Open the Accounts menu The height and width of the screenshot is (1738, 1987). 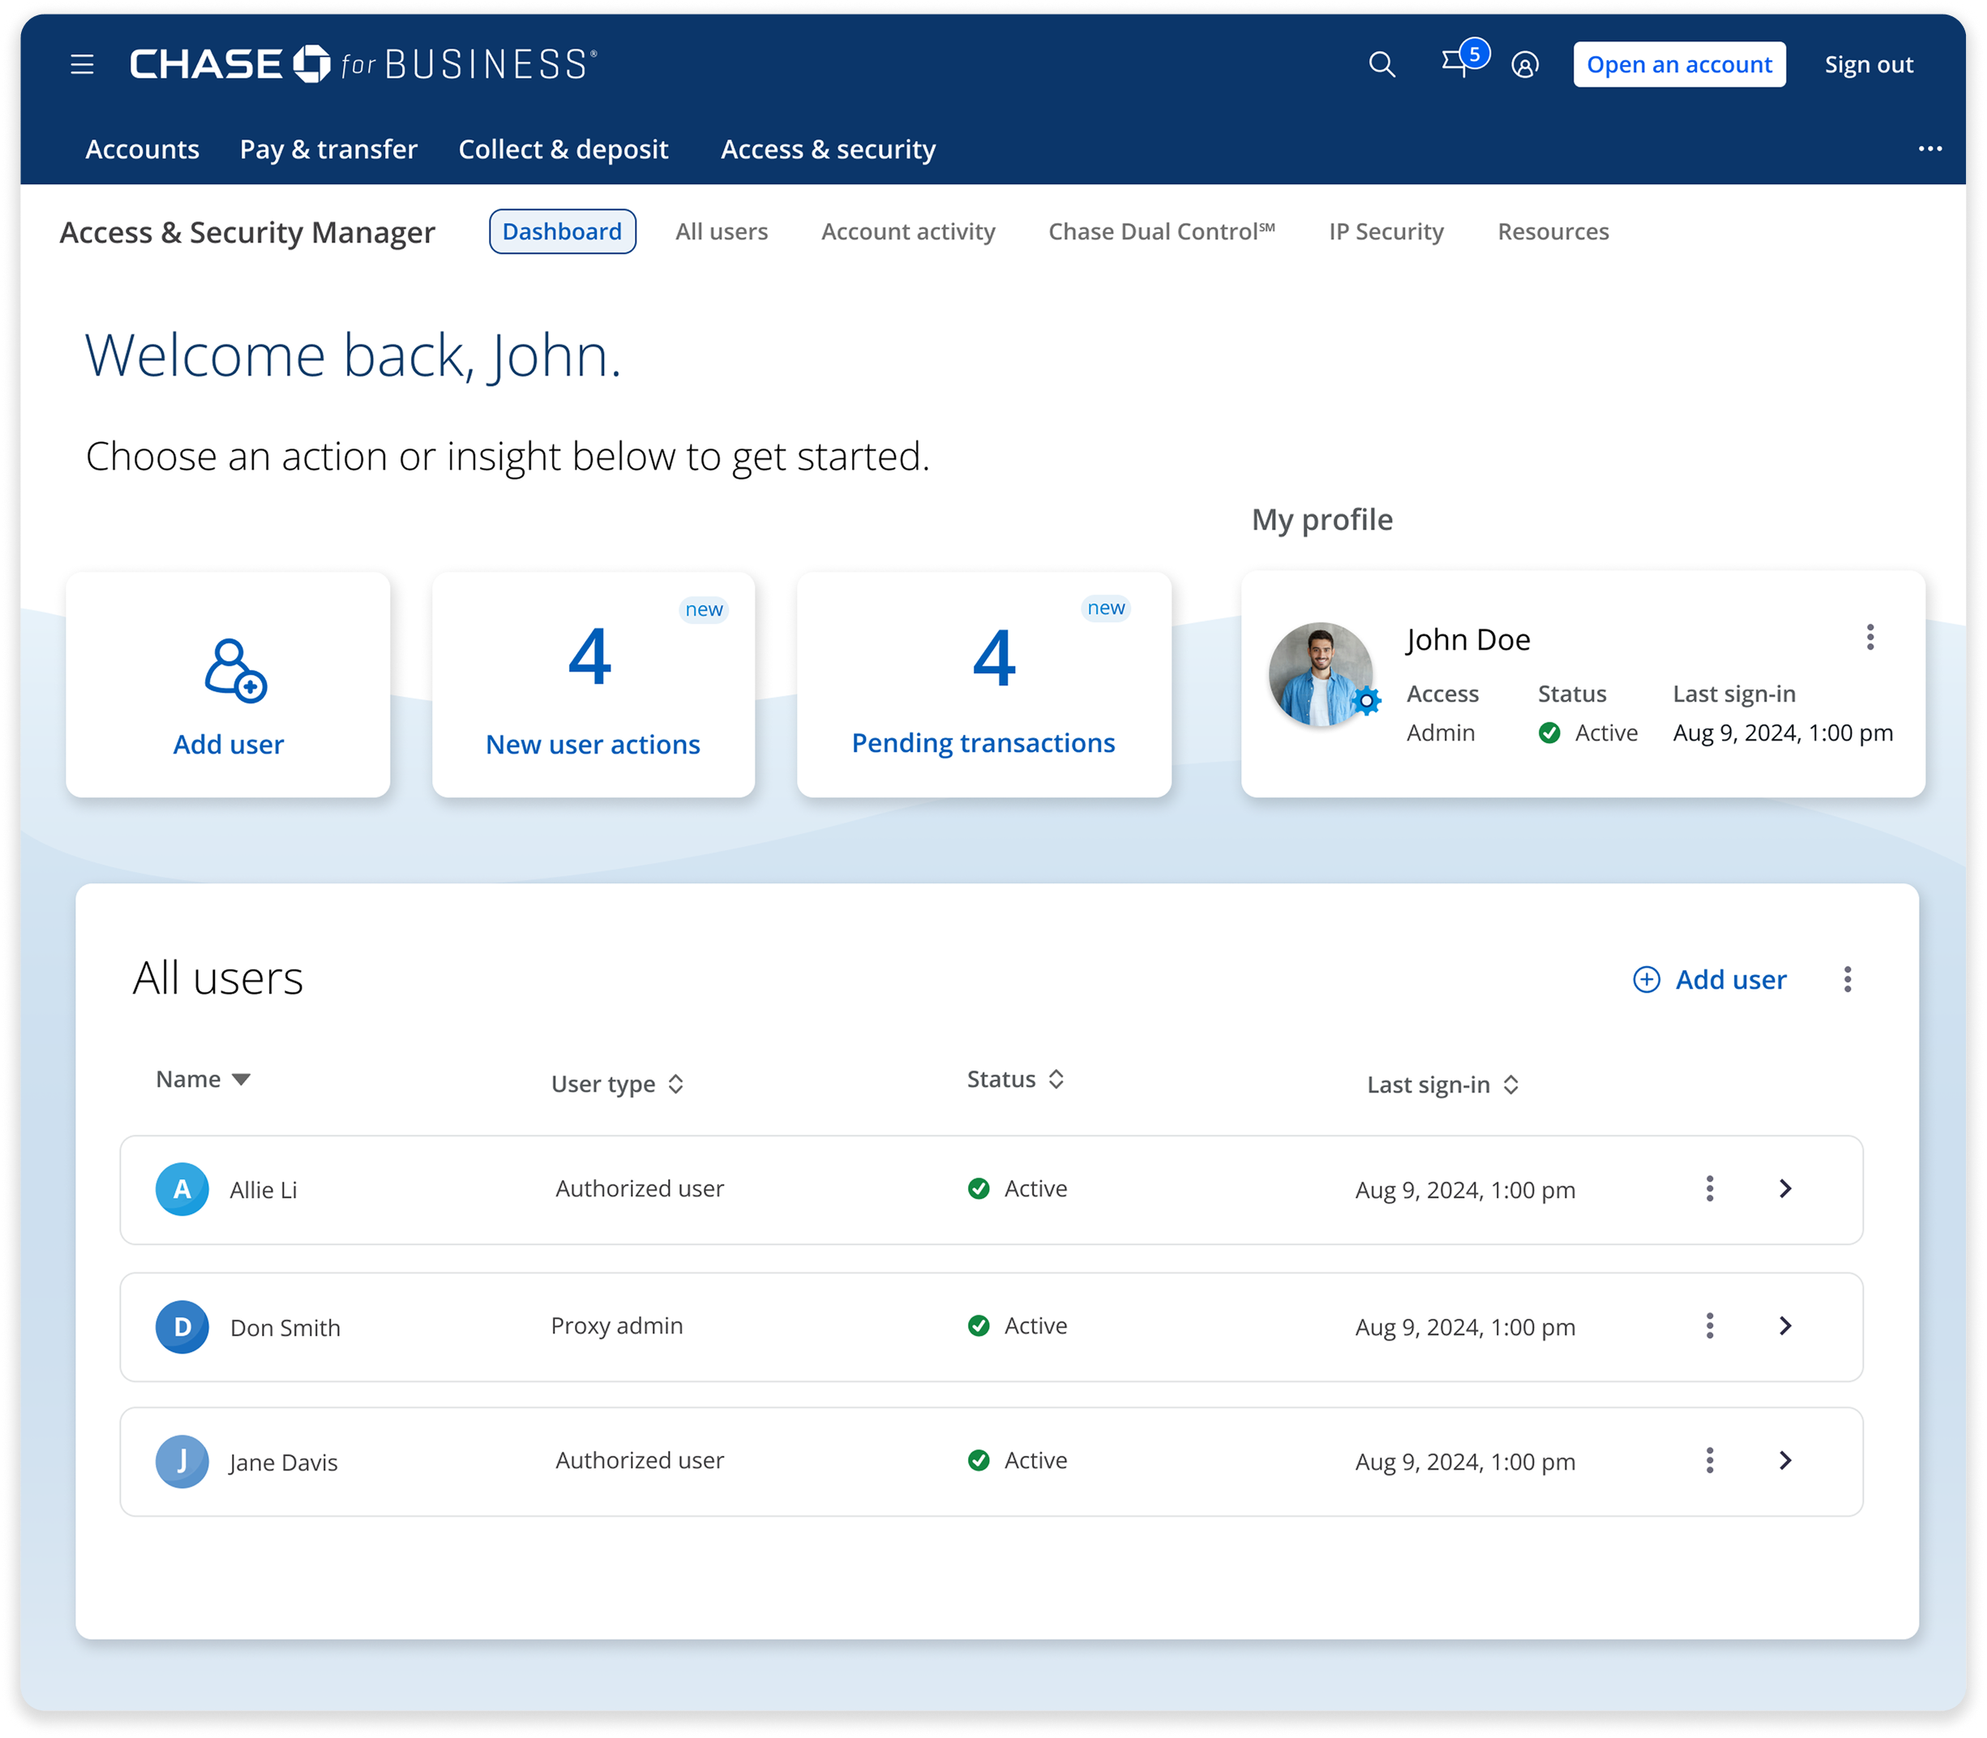click(143, 149)
